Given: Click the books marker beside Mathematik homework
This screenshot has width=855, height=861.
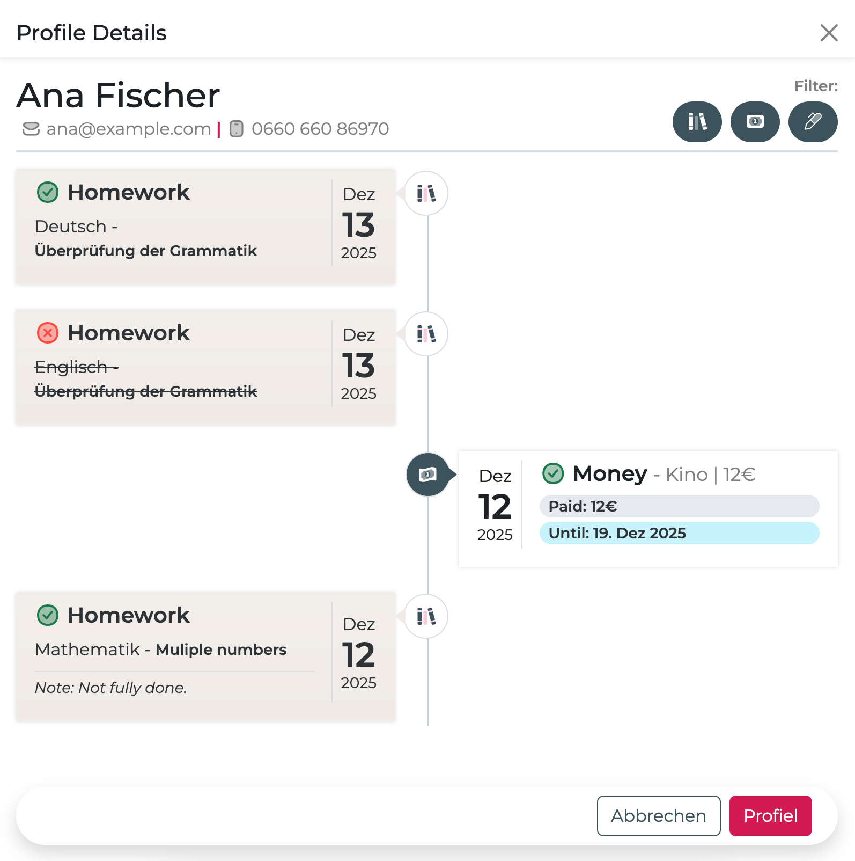Looking at the screenshot, I should click(426, 616).
